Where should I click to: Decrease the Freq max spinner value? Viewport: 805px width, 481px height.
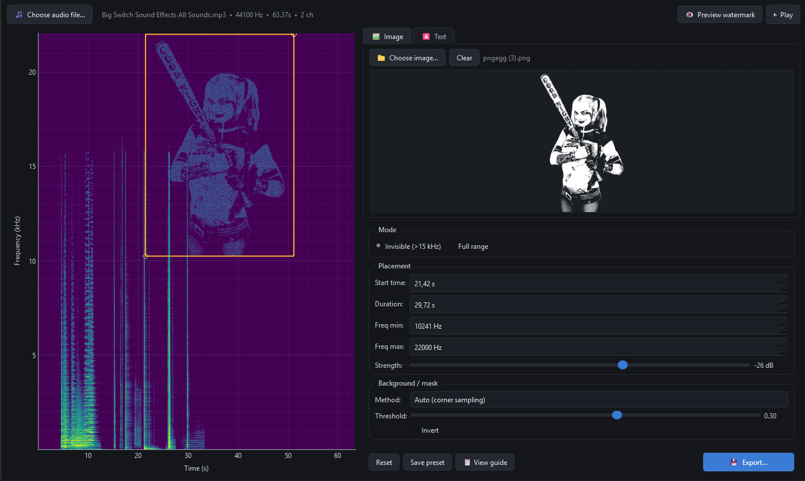tap(783, 351)
